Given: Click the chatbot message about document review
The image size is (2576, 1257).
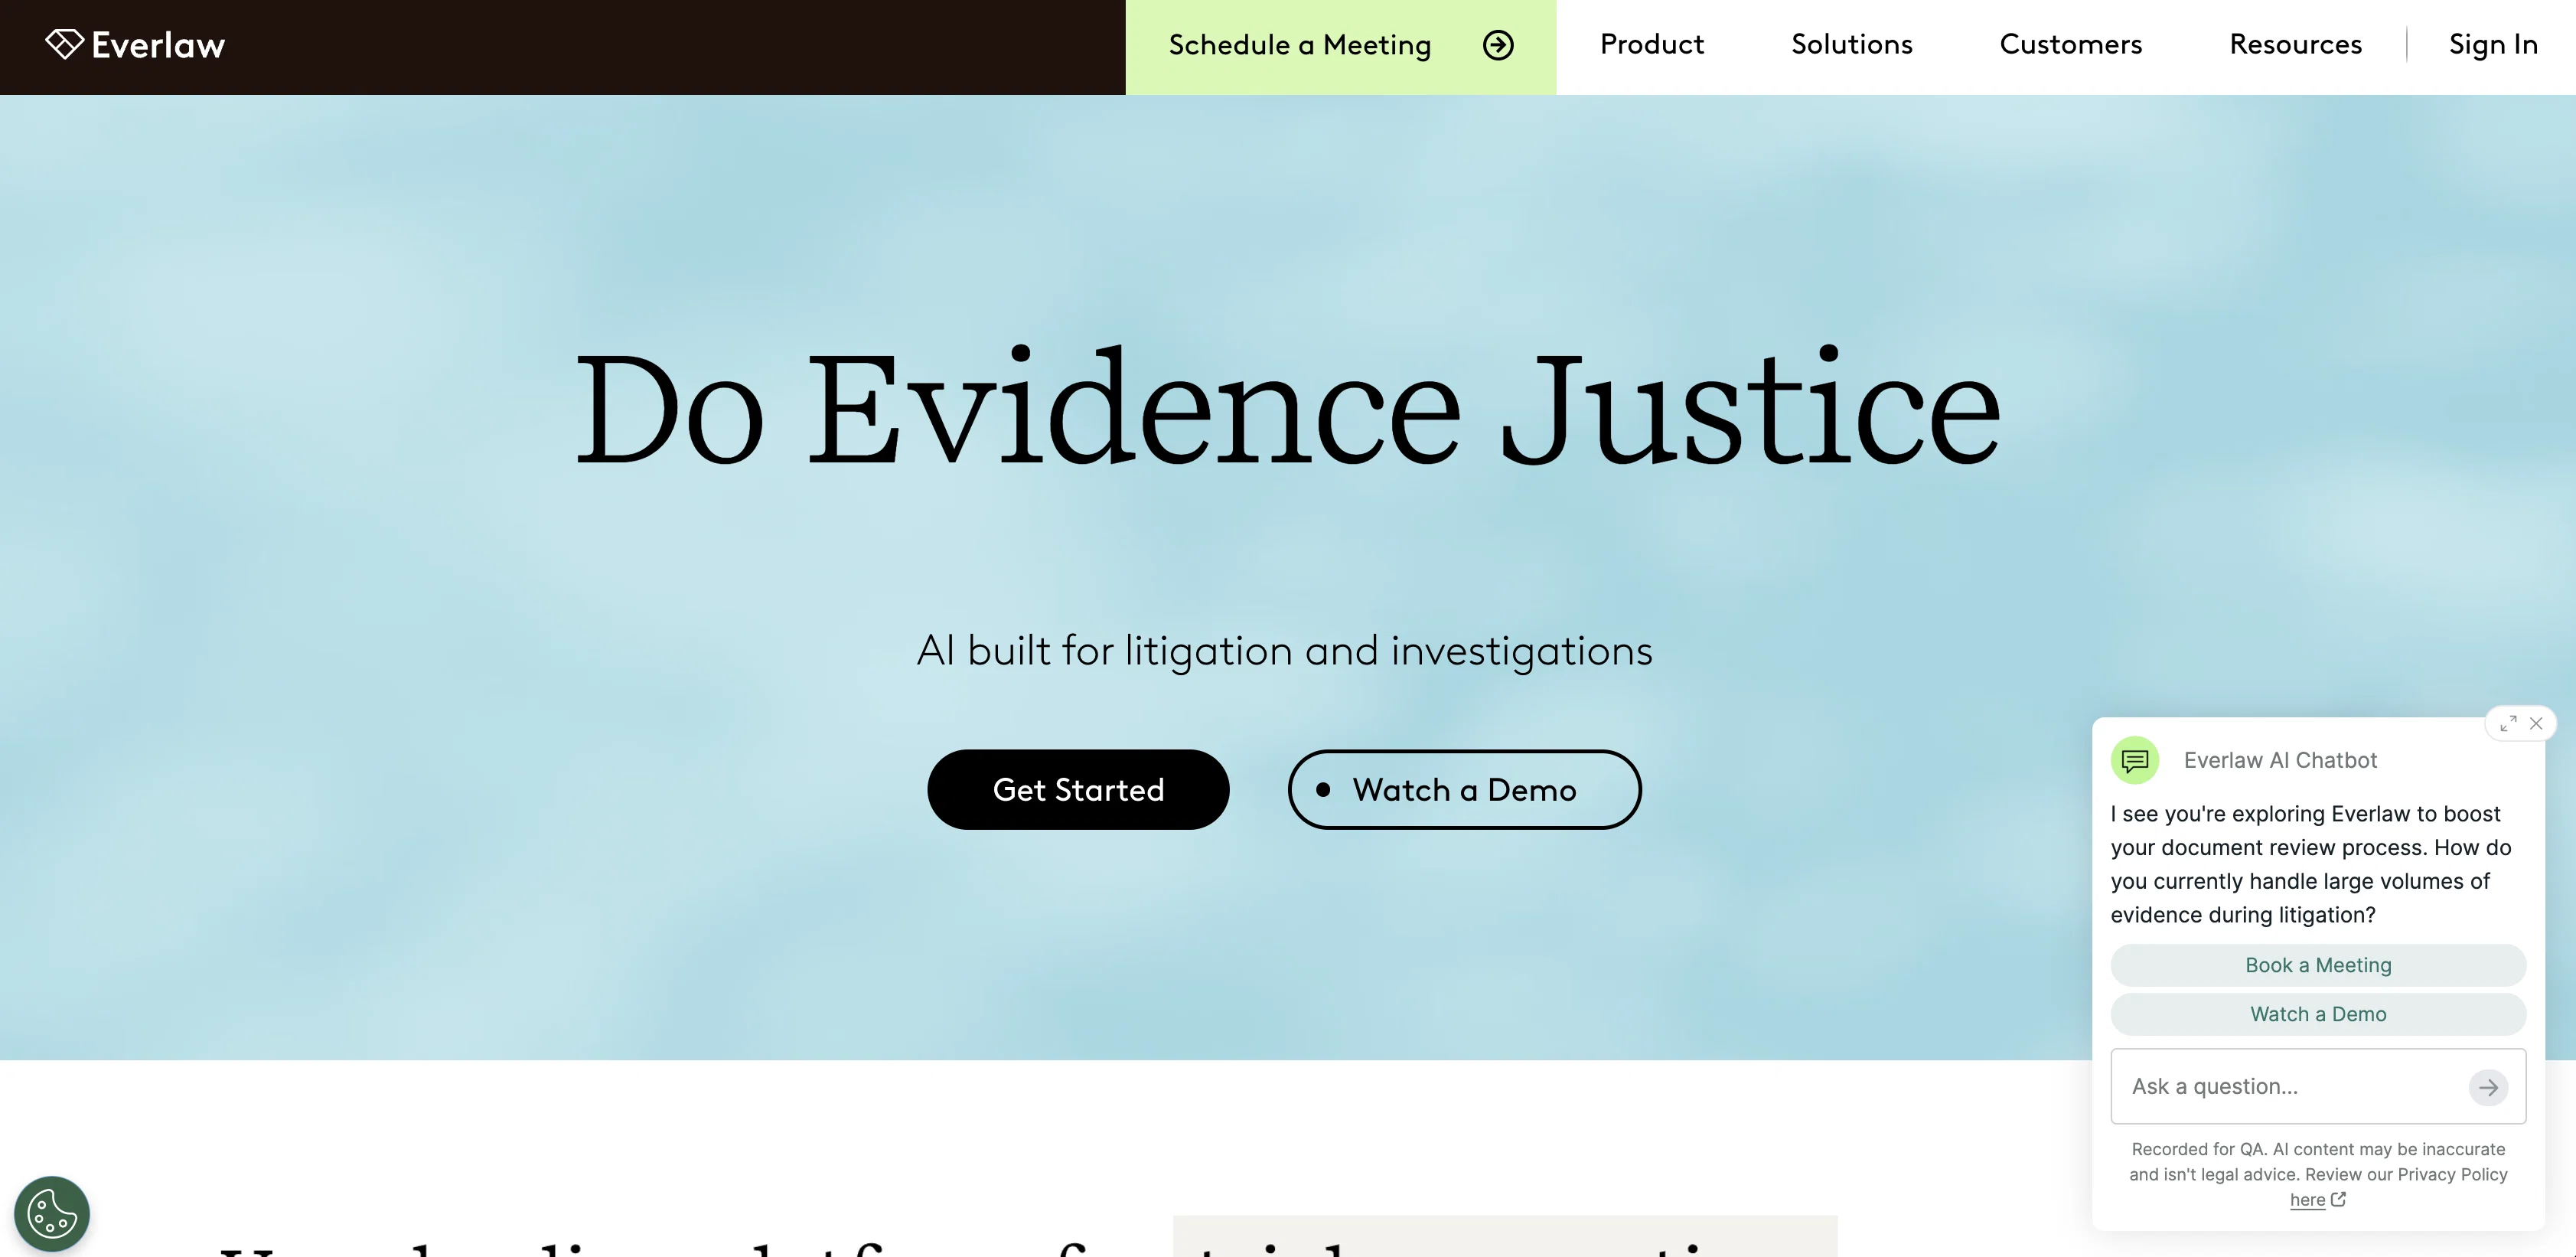Looking at the screenshot, I should (2311, 864).
